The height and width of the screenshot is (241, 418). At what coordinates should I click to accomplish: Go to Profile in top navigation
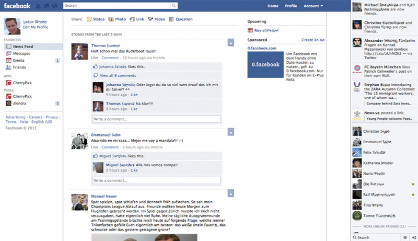291,6
